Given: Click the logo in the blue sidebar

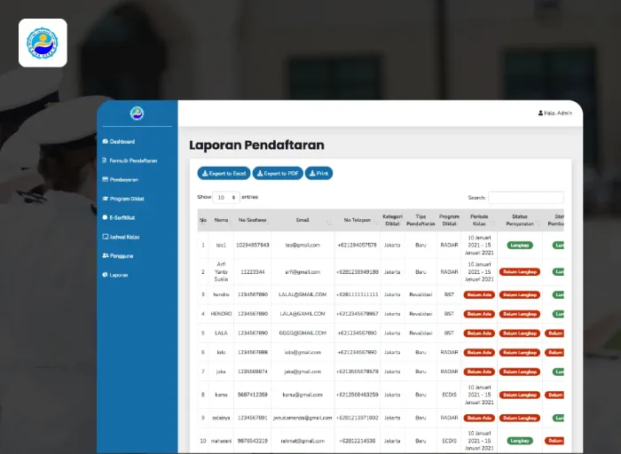Looking at the screenshot, I should click(137, 113).
